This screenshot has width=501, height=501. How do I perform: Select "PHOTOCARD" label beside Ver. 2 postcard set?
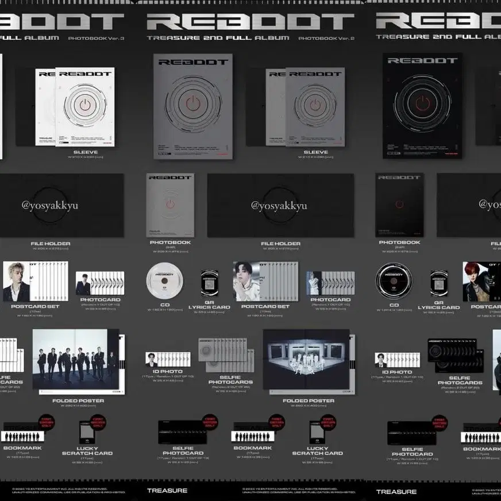click(x=330, y=299)
